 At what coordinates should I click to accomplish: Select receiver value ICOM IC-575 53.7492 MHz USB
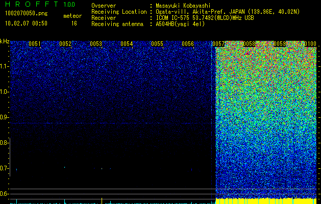click(x=205, y=18)
